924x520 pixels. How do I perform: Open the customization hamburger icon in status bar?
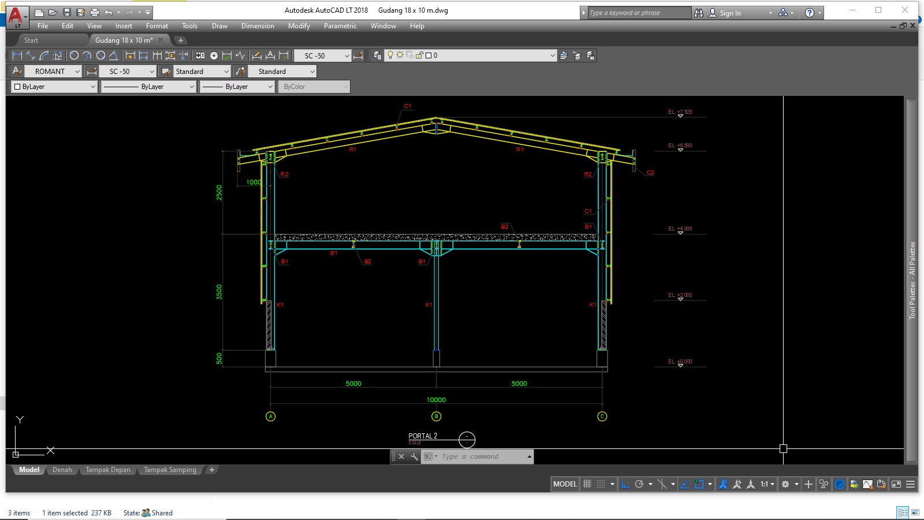click(910, 484)
